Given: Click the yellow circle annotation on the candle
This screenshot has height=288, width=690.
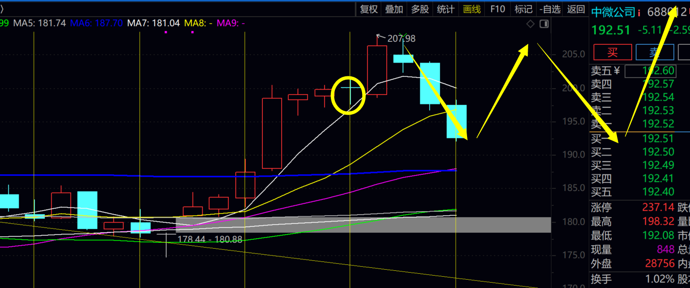Looking at the screenshot, I should tap(349, 96).
